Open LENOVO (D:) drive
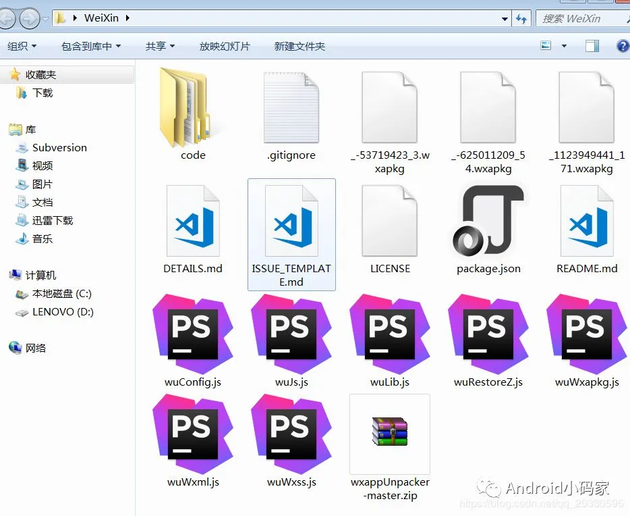This screenshot has height=516, width=630. [63, 311]
